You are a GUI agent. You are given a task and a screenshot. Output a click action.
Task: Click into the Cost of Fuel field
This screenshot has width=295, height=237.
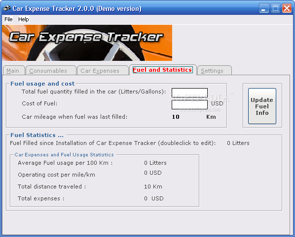[x=189, y=104]
